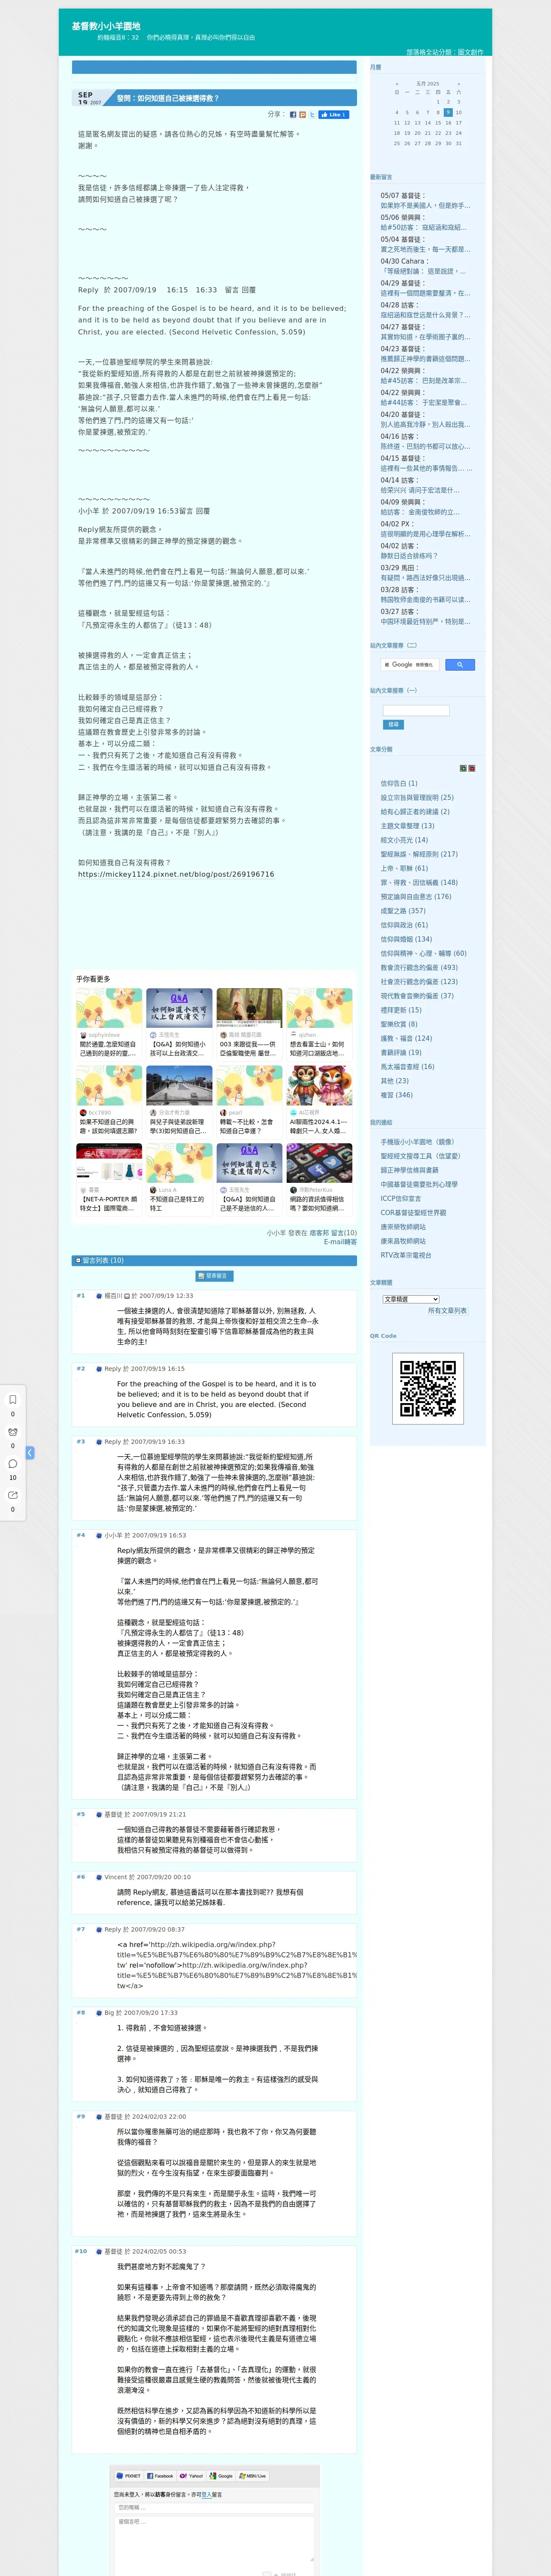Open category 聖經無誤、解經原則 (217)
This screenshot has width=551, height=2576.
click(x=419, y=854)
